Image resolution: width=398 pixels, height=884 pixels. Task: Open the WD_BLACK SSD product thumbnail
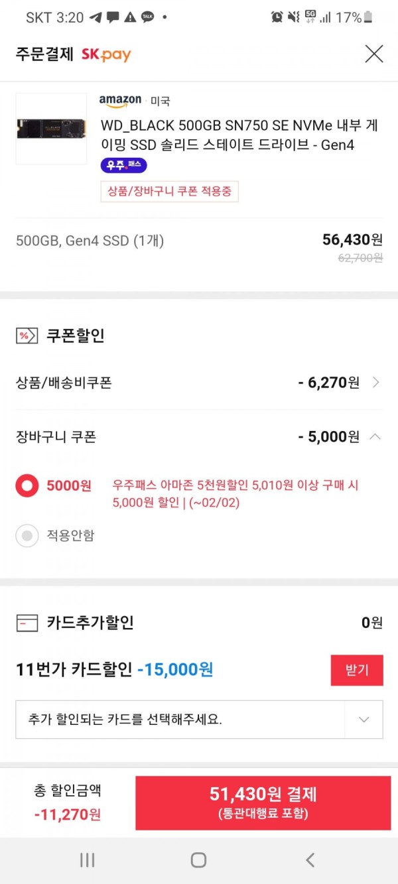(x=51, y=129)
